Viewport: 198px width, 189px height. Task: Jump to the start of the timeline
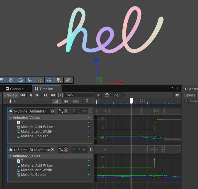pyautogui.click(x=22, y=95)
